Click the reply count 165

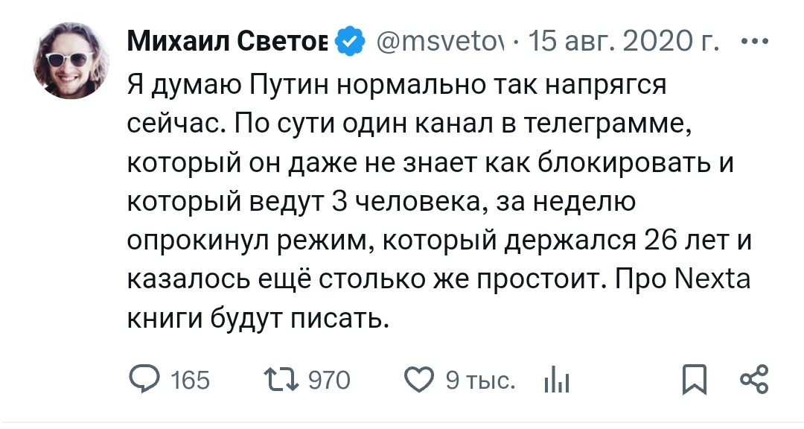pos(190,381)
